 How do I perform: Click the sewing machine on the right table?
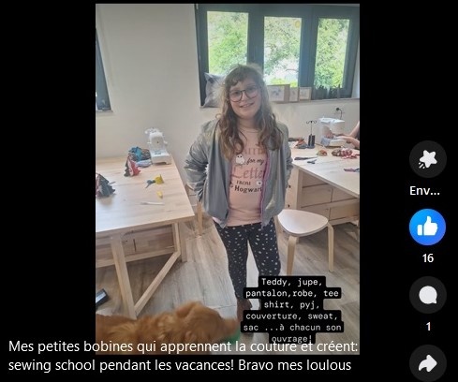point(333,131)
